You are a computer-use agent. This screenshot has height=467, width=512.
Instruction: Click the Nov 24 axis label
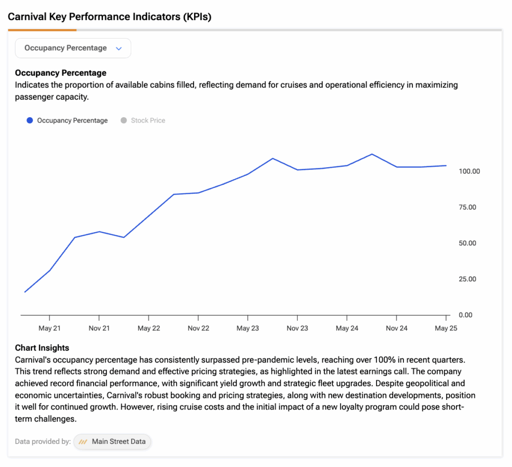click(x=396, y=328)
